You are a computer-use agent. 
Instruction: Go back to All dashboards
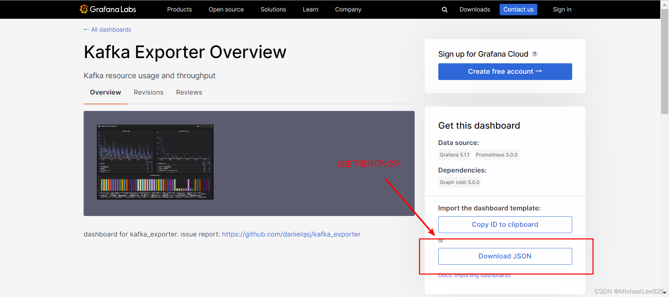pyautogui.click(x=107, y=30)
